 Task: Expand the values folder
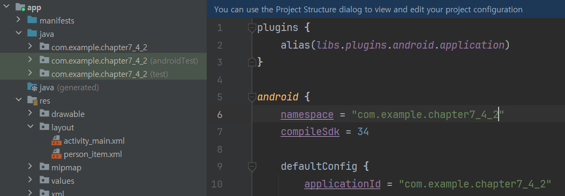point(31,180)
